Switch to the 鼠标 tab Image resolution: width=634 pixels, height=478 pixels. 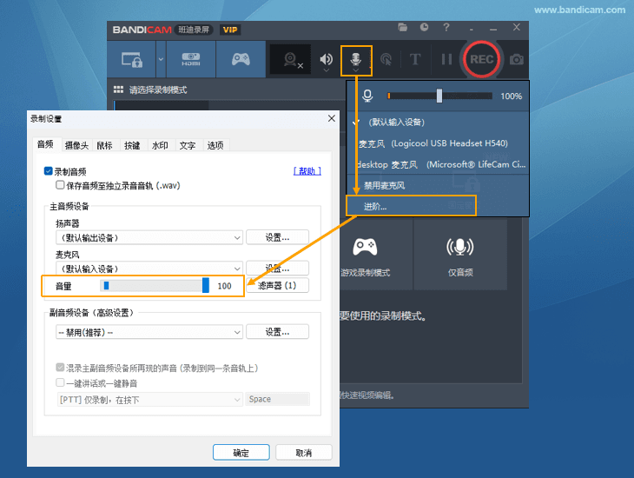tap(105, 145)
